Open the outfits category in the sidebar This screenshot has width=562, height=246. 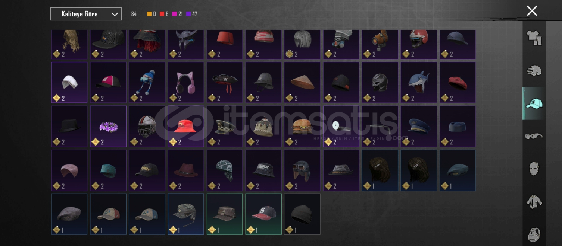click(534, 38)
